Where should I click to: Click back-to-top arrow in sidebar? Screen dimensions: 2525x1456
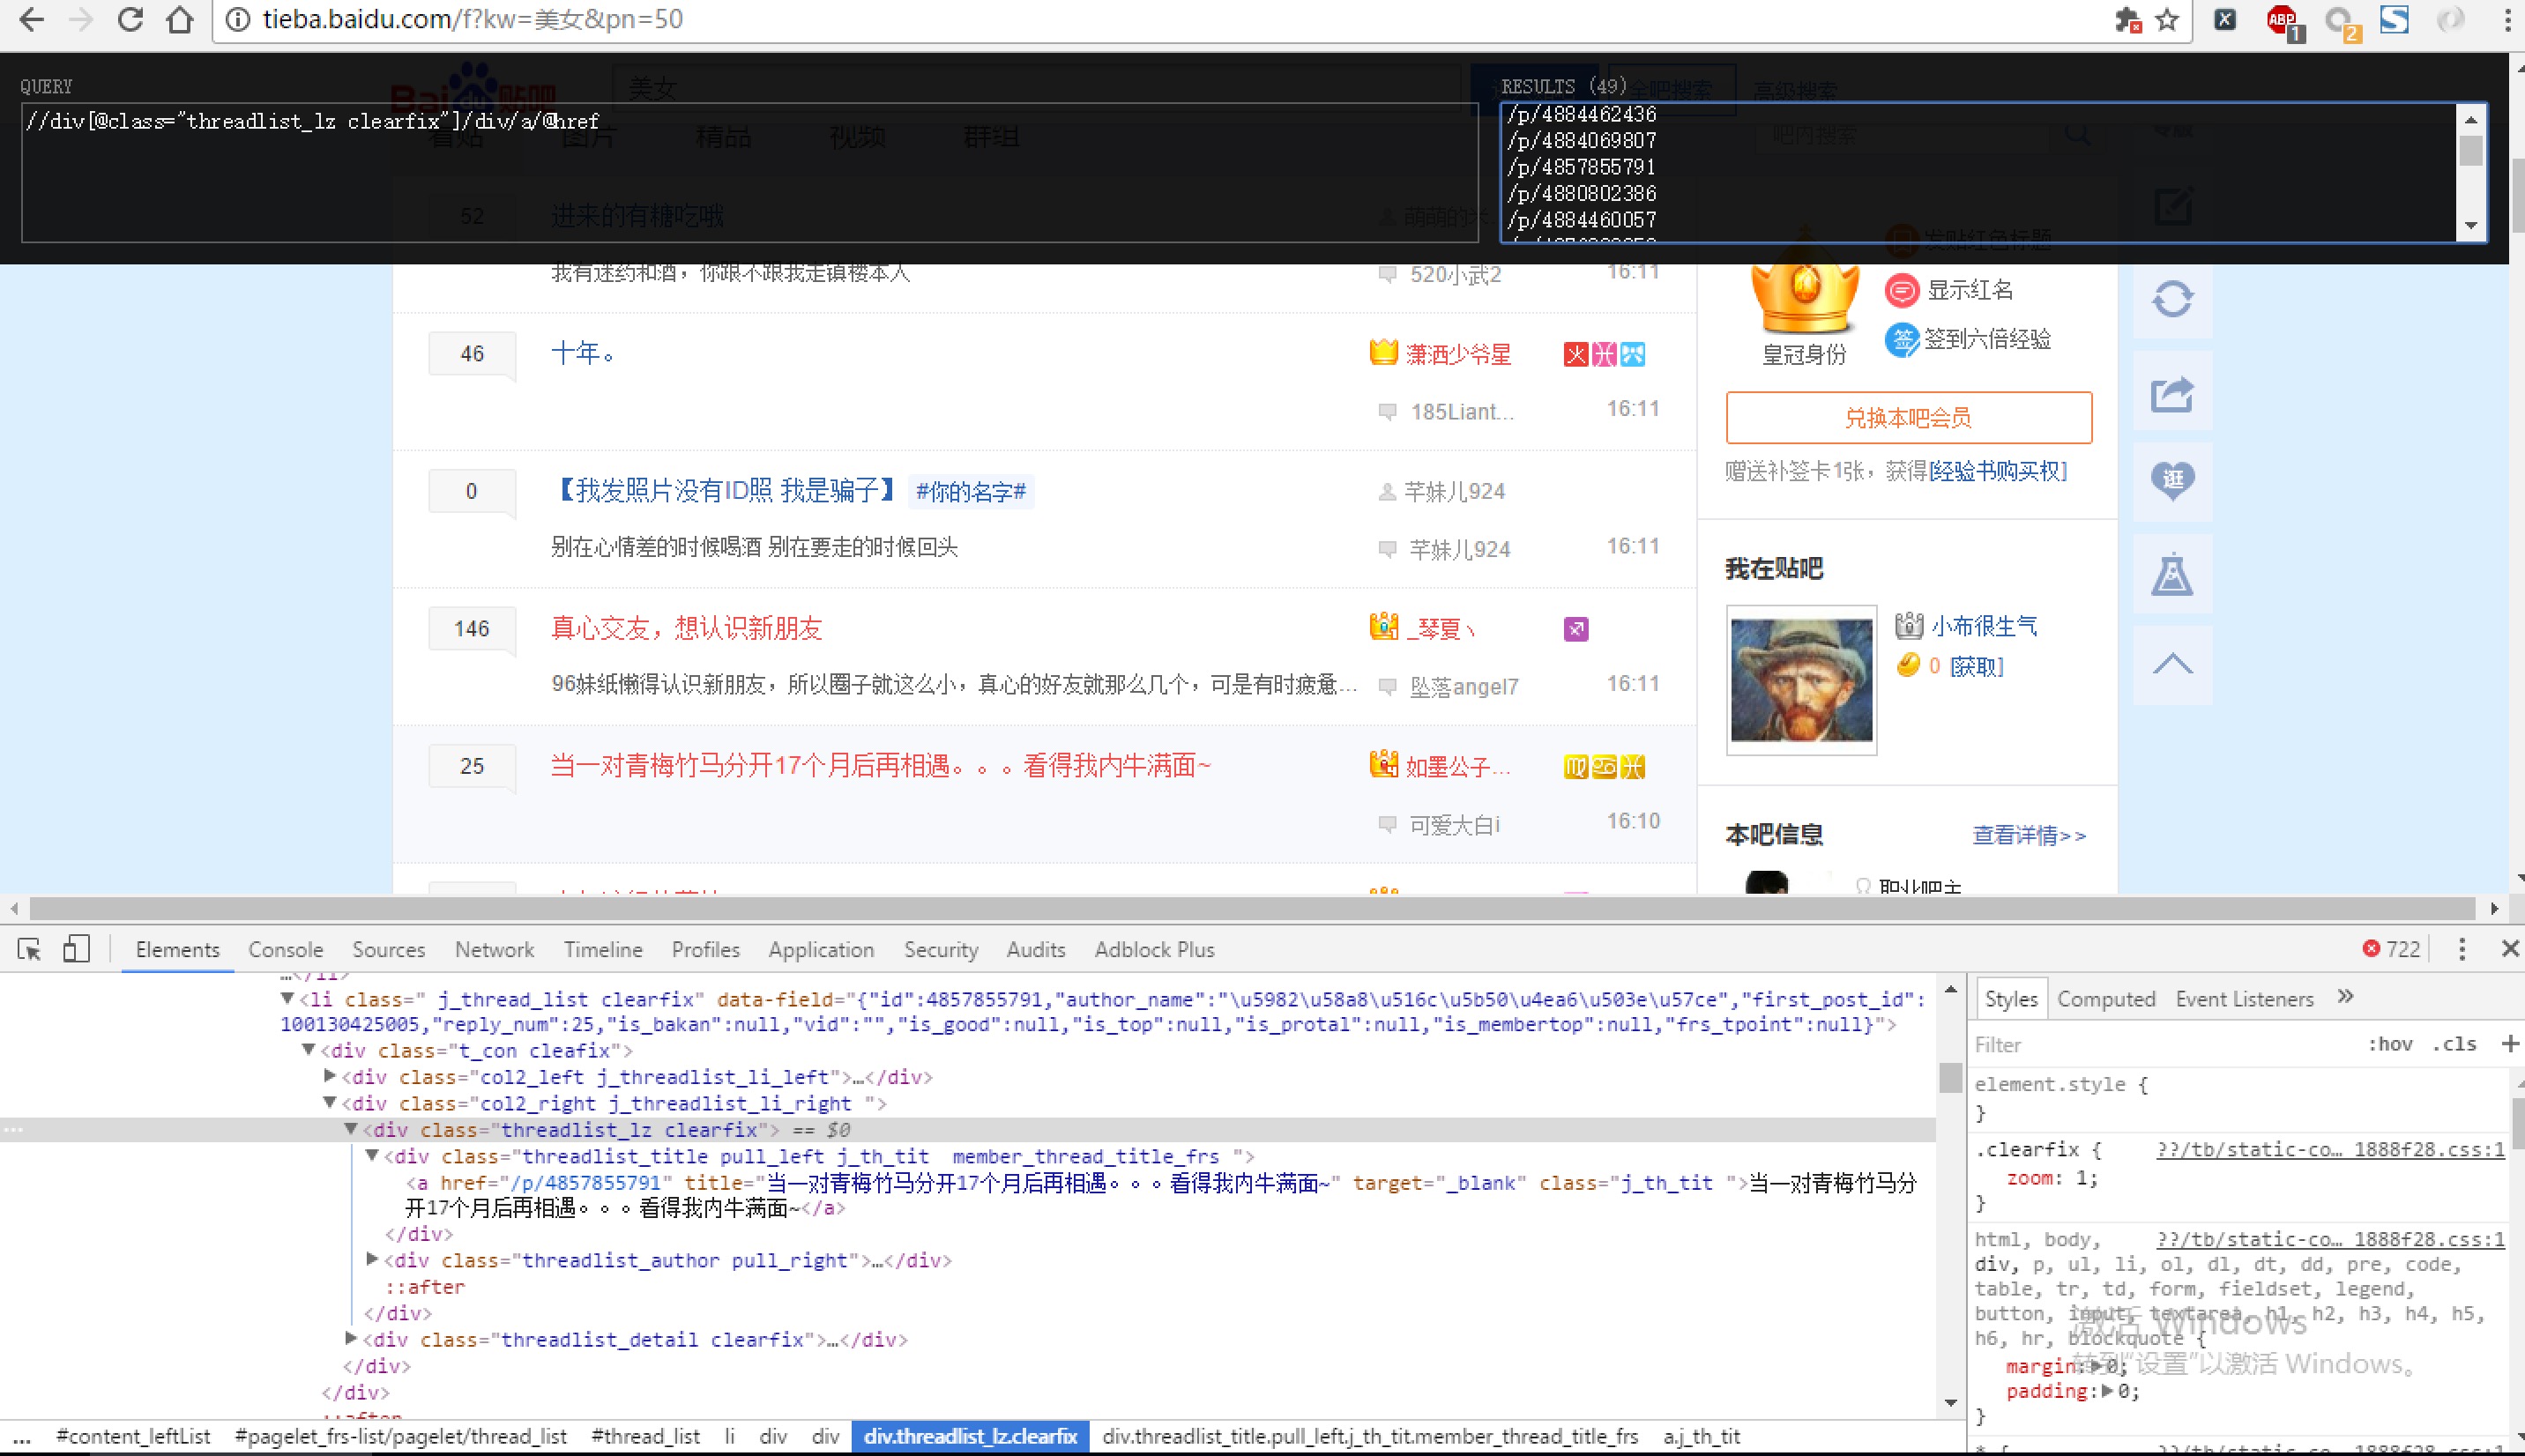pyautogui.click(x=2172, y=664)
